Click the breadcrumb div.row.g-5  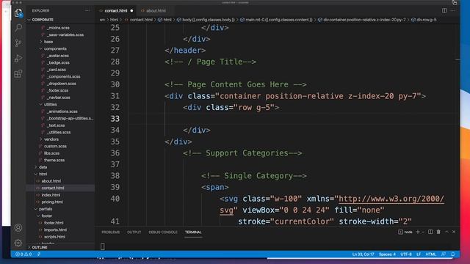pos(424,20)
